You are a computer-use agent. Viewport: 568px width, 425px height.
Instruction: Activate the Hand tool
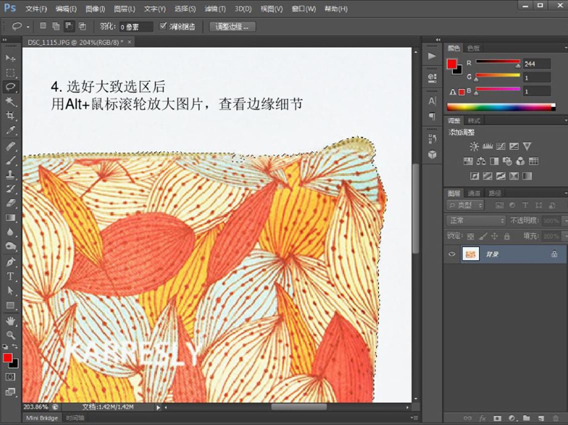coord(11,321)
